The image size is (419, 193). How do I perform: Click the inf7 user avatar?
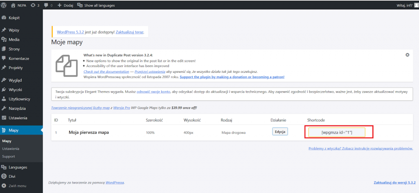(x=416, y=5)
